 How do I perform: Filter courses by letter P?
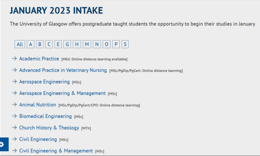click(116, 44)
